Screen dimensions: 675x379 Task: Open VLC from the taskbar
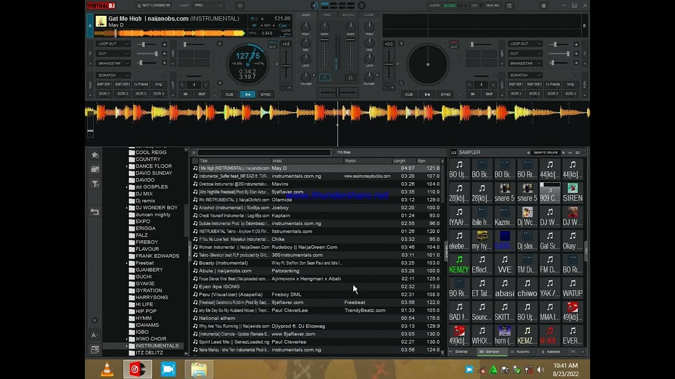pyautogui.click(x=107, y=370)
